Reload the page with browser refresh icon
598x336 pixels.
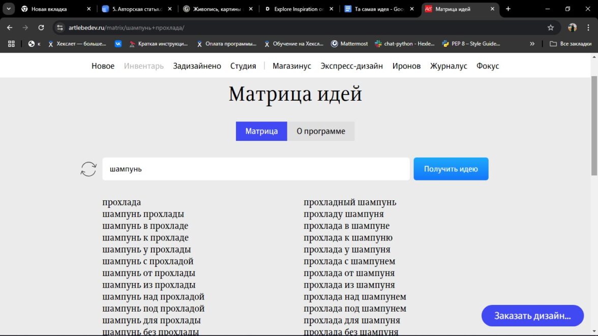pos(41,27)
